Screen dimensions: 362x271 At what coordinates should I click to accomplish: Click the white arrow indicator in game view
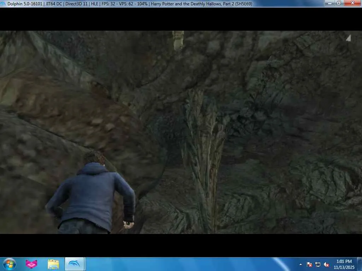point(348,38)
